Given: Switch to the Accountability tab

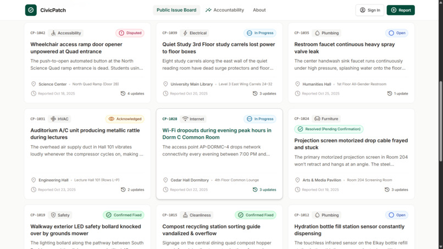Looking at the screenshot, I should coord(225,10).
